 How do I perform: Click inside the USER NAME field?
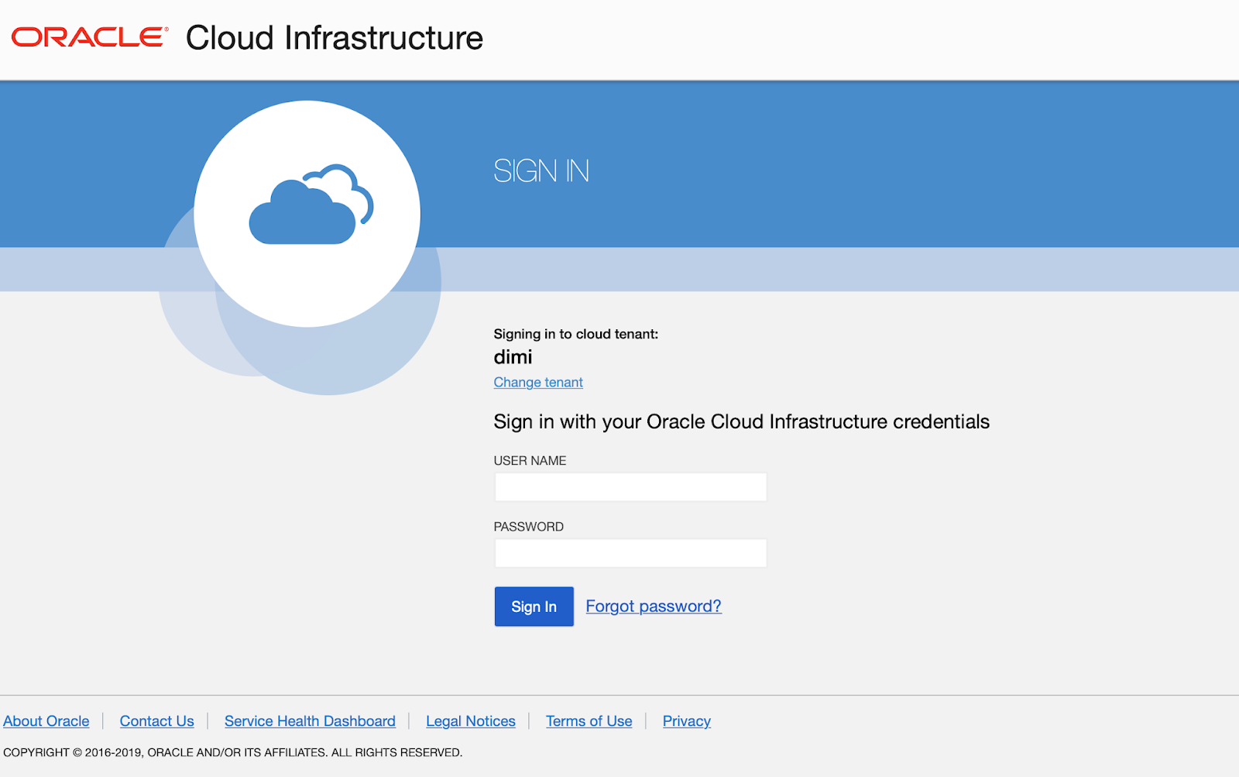[x=630, y=486]
